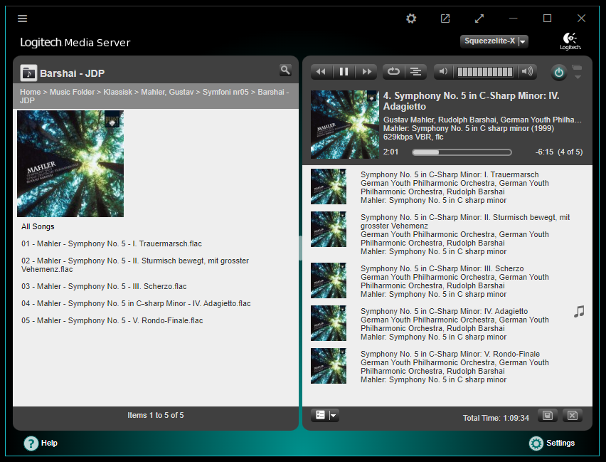
Task: Open Mahler, Gustav breadcrumb link
Action: [167, 92]
